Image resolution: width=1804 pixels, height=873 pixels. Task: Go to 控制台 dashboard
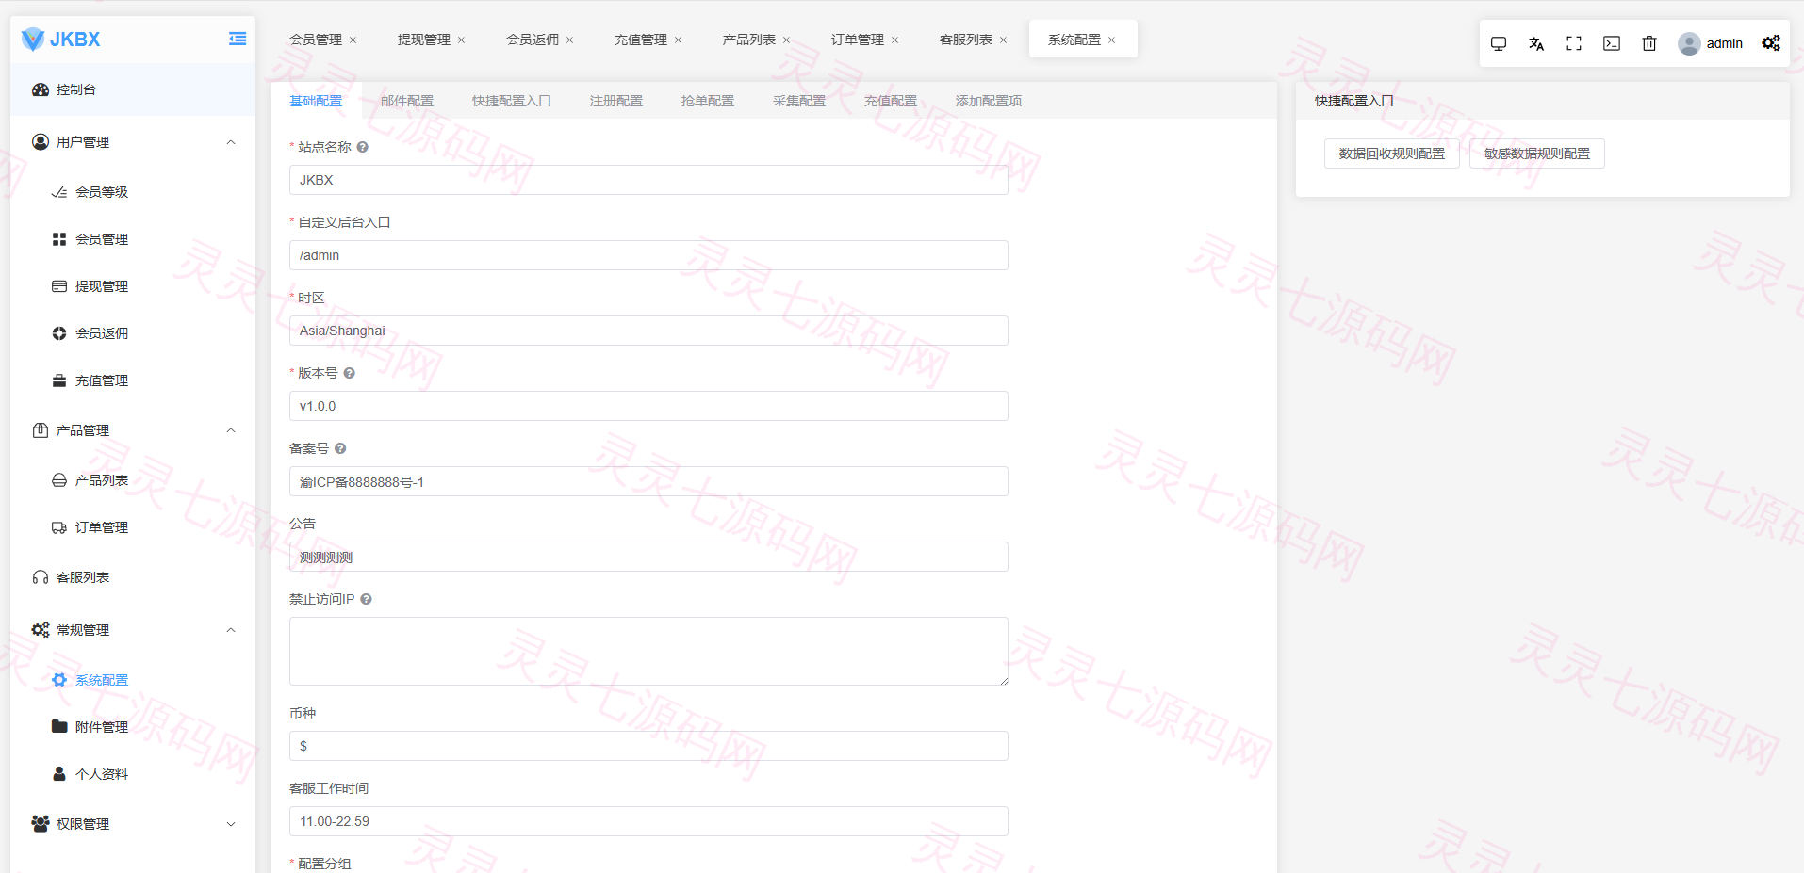(x=133, y=89)
